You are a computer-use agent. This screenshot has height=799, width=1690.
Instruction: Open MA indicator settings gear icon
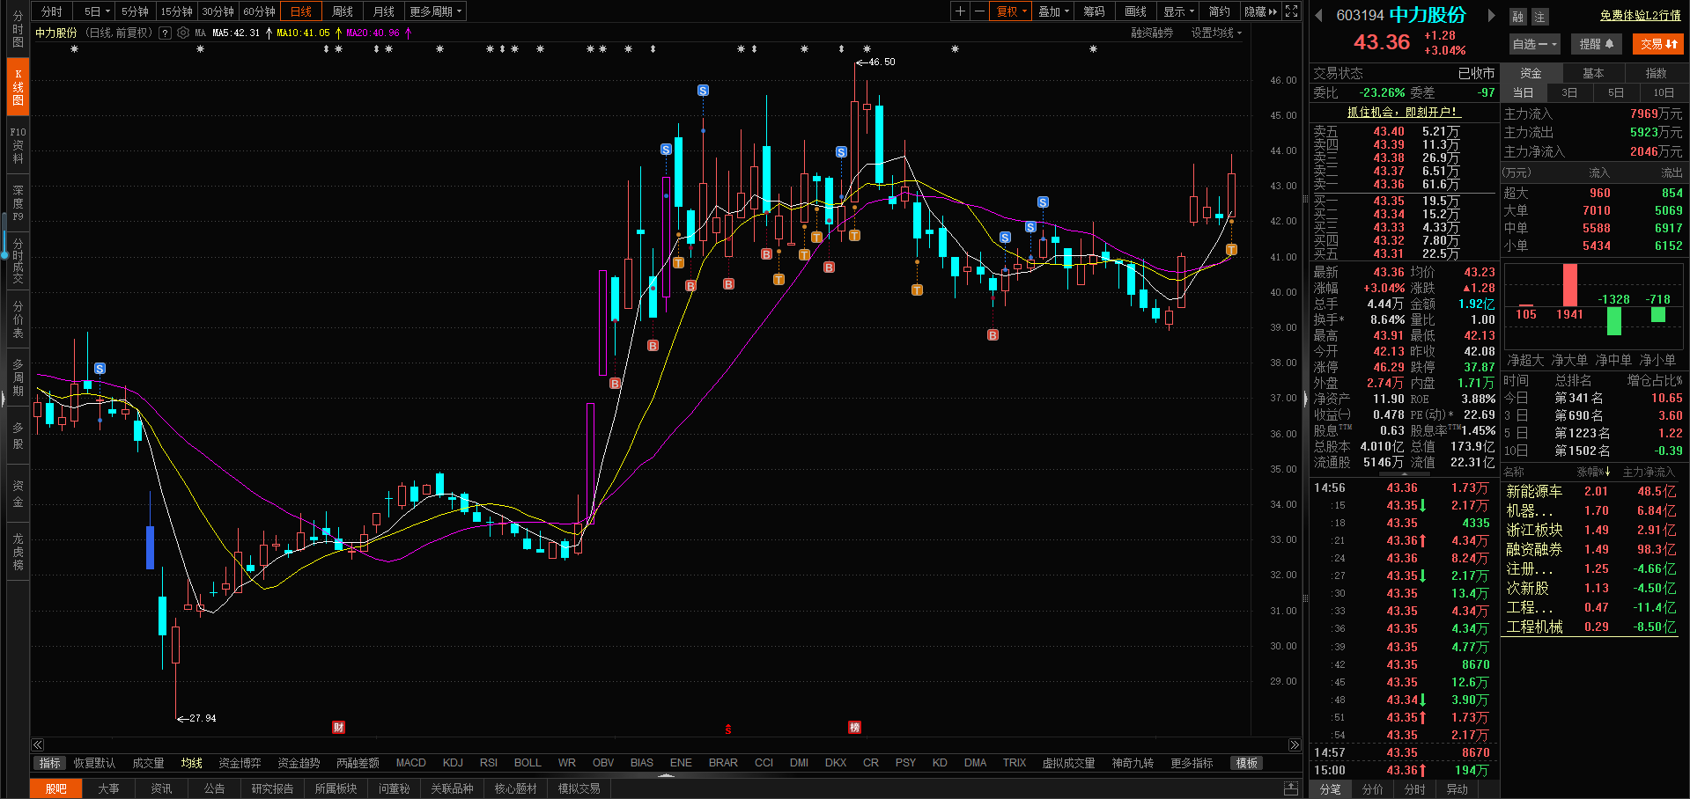[x=183, y=33]
